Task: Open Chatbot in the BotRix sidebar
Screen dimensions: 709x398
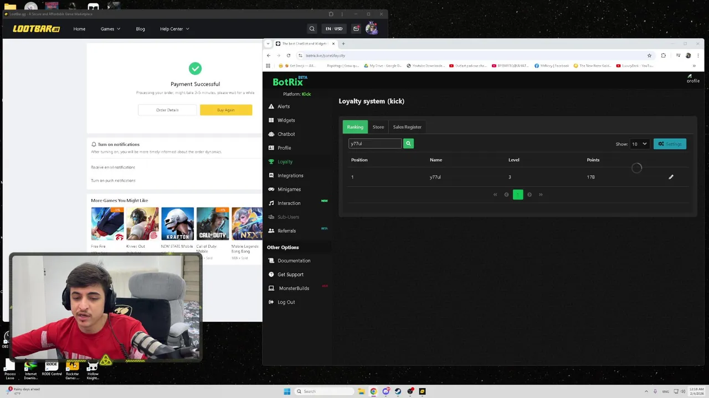Action: 281,134
